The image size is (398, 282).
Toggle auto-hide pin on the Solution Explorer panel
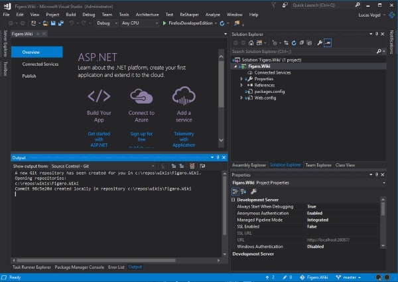tap(377, 34)
